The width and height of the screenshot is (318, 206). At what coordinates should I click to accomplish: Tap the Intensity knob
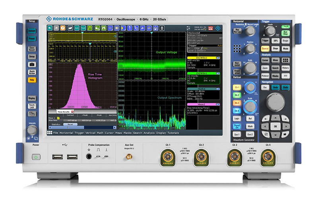[x=32, y=130]
